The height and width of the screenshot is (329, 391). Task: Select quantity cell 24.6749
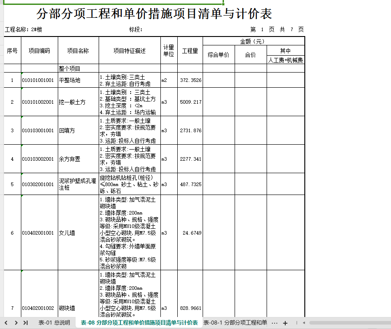coord(190,233)
